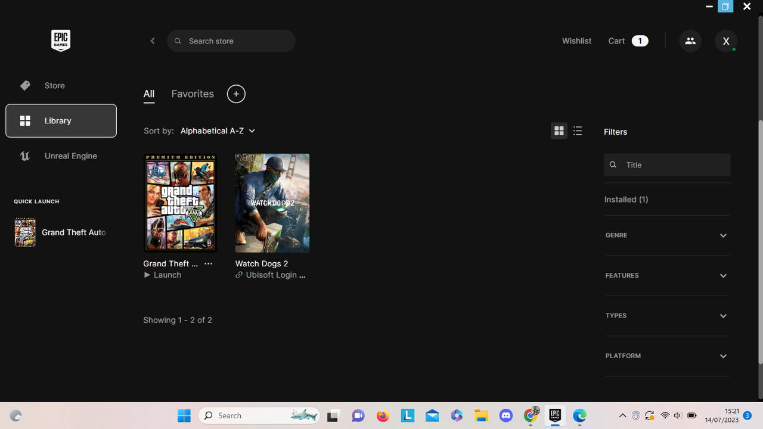Switch to list view
The image size is (763, 429).
(578, 131)
